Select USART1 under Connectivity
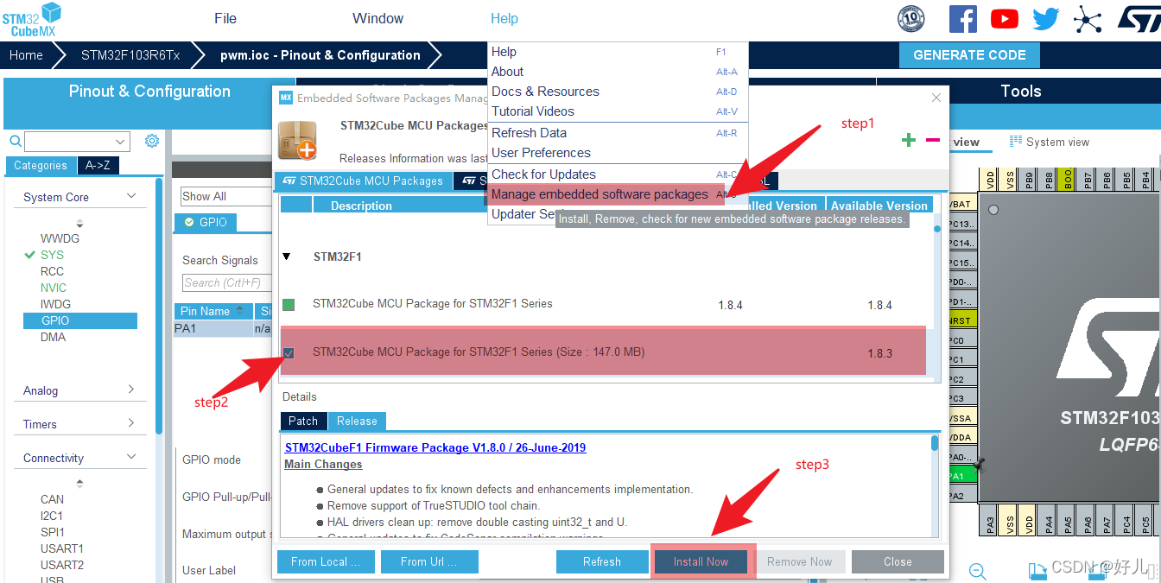Screen dimensions: 1161x583 62,548
